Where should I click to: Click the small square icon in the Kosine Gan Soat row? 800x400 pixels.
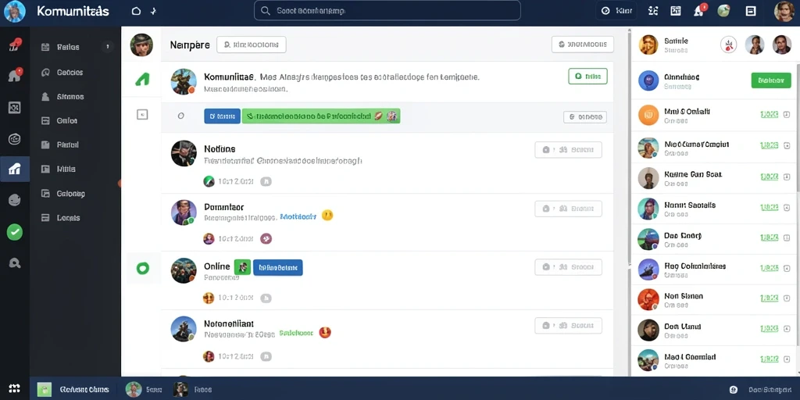pyautogui.click(x=787, y=177)
